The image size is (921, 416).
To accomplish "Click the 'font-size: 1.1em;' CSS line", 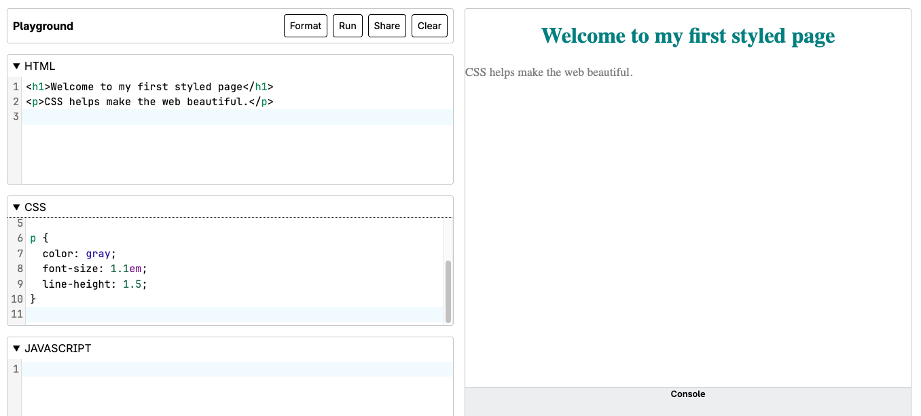I will (94, 269).
